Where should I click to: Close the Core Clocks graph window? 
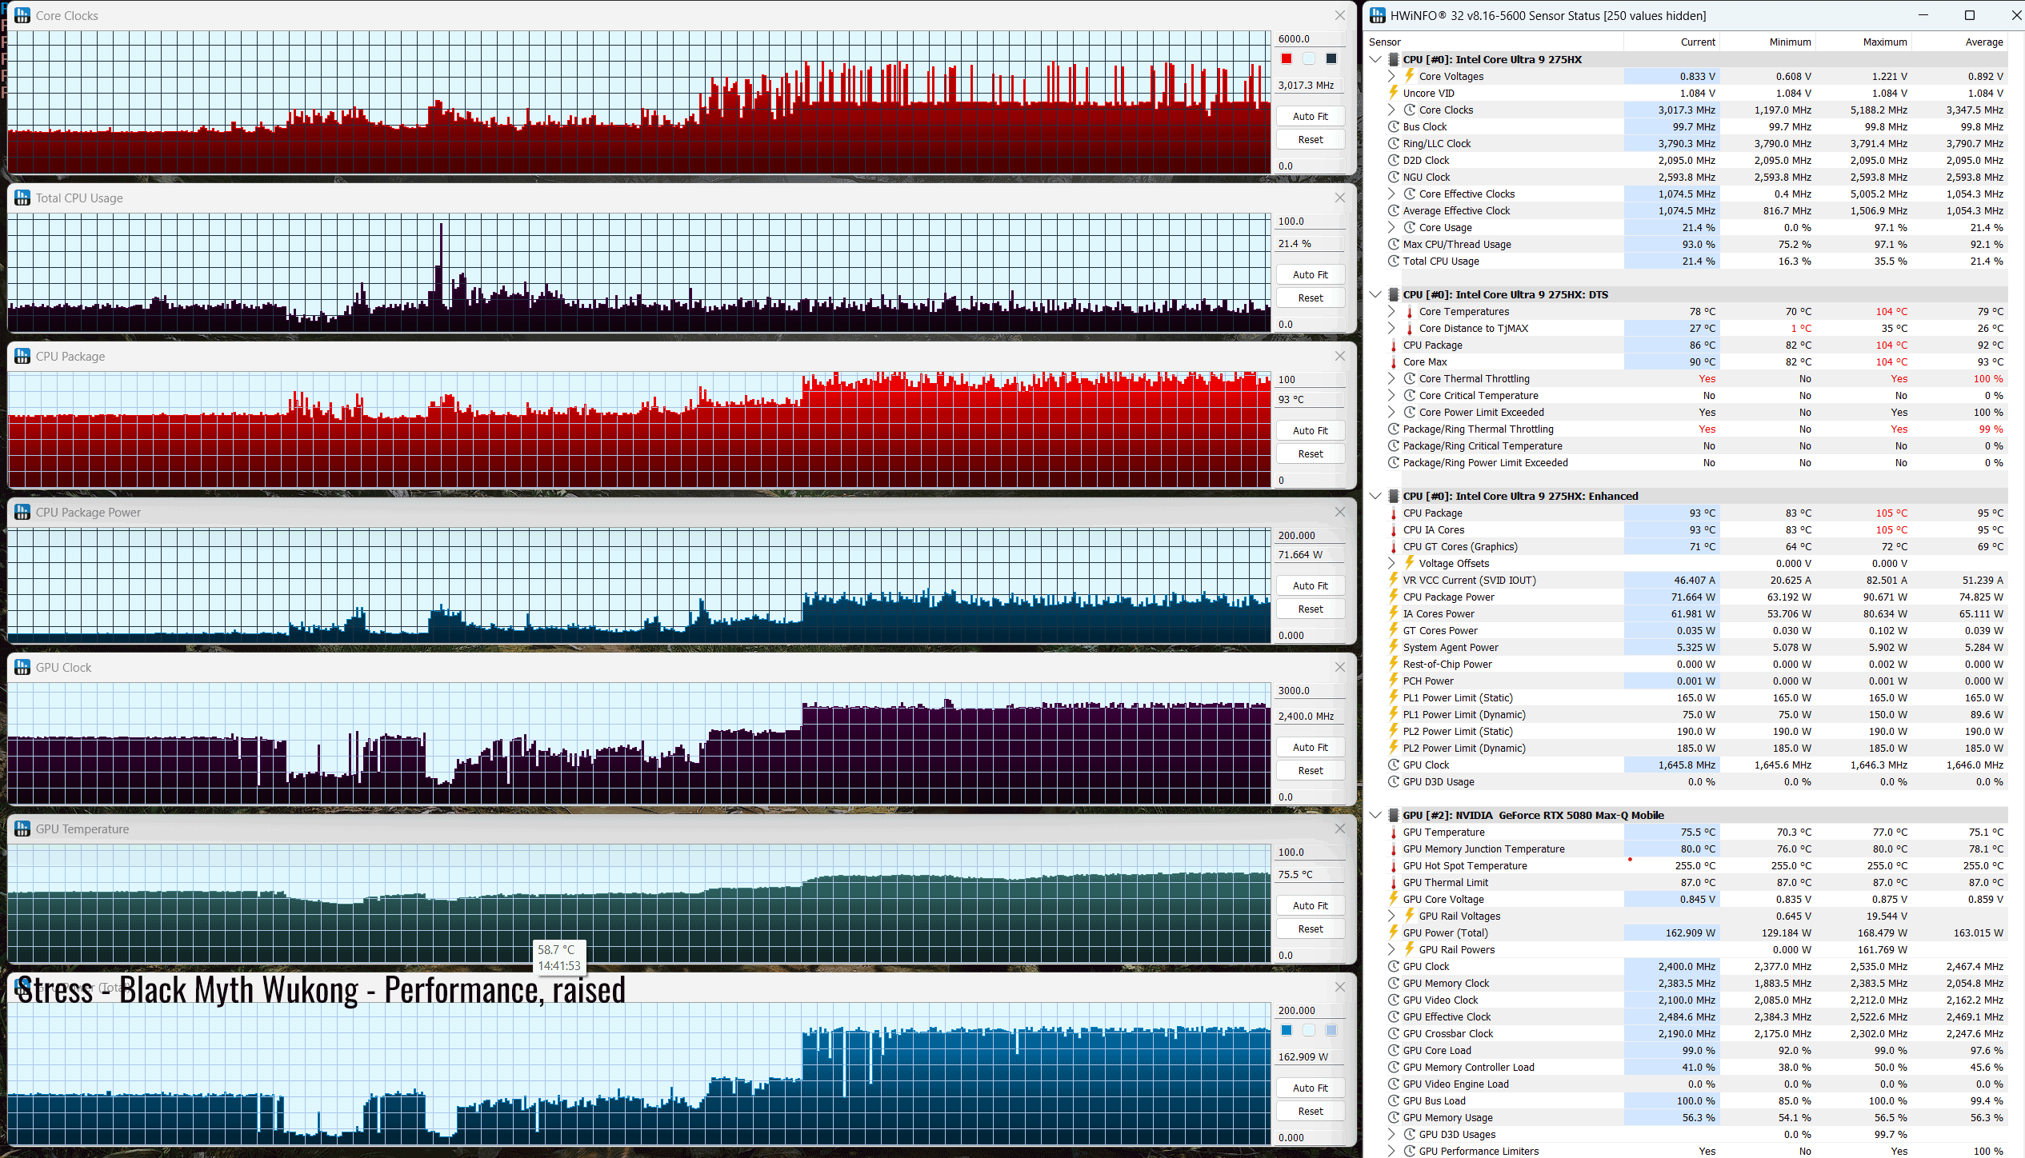coord(1340,15)
